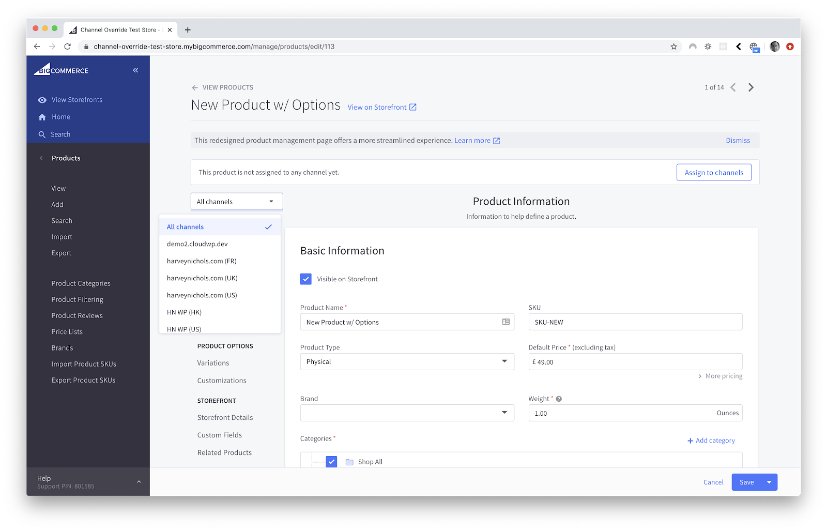
Task: Click the translate extension icon labeled en
Action: [754, 47]
